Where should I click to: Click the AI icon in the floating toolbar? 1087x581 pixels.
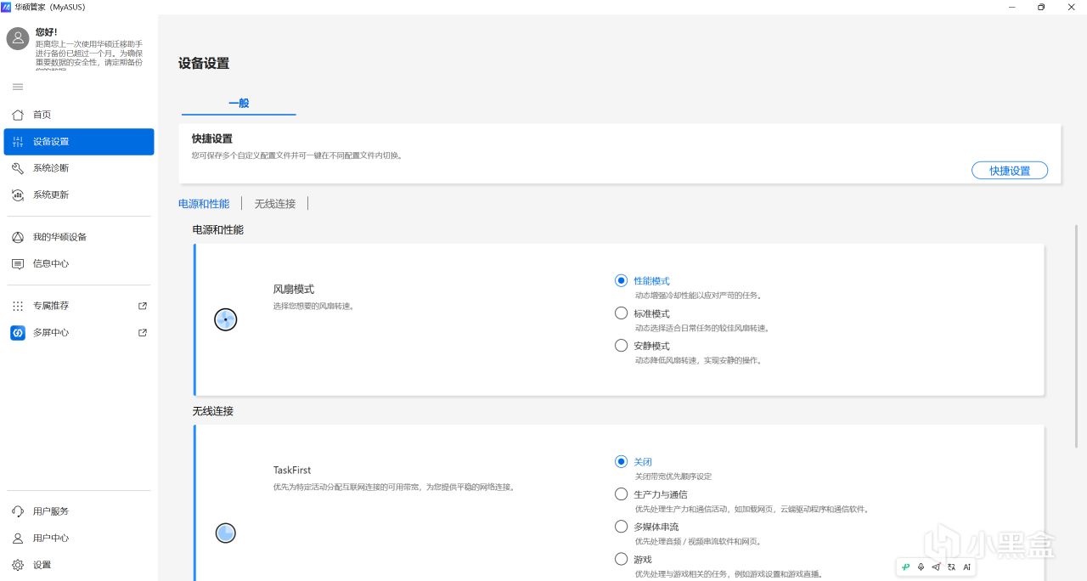click(966, 567)
